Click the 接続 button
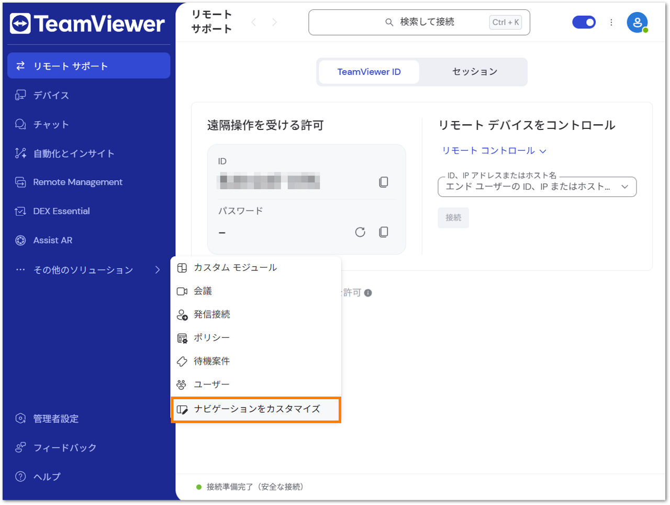Viewport: 670px width, 505px height. (453, 217)
